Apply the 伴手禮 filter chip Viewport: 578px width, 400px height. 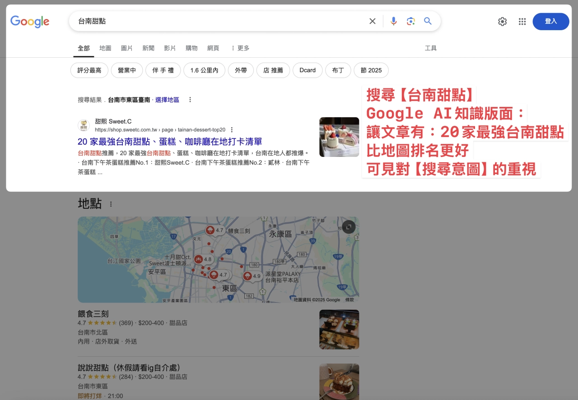click(163, 70)
